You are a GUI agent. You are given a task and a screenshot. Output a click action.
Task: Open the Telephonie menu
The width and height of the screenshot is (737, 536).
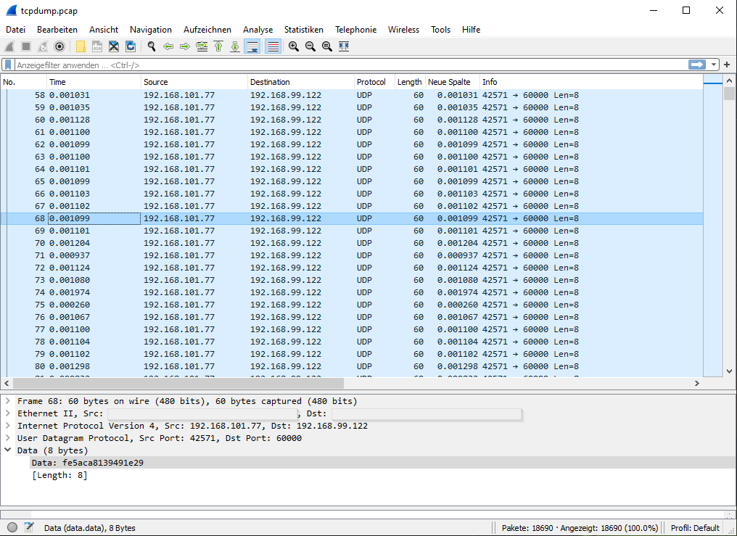point(355,30)
